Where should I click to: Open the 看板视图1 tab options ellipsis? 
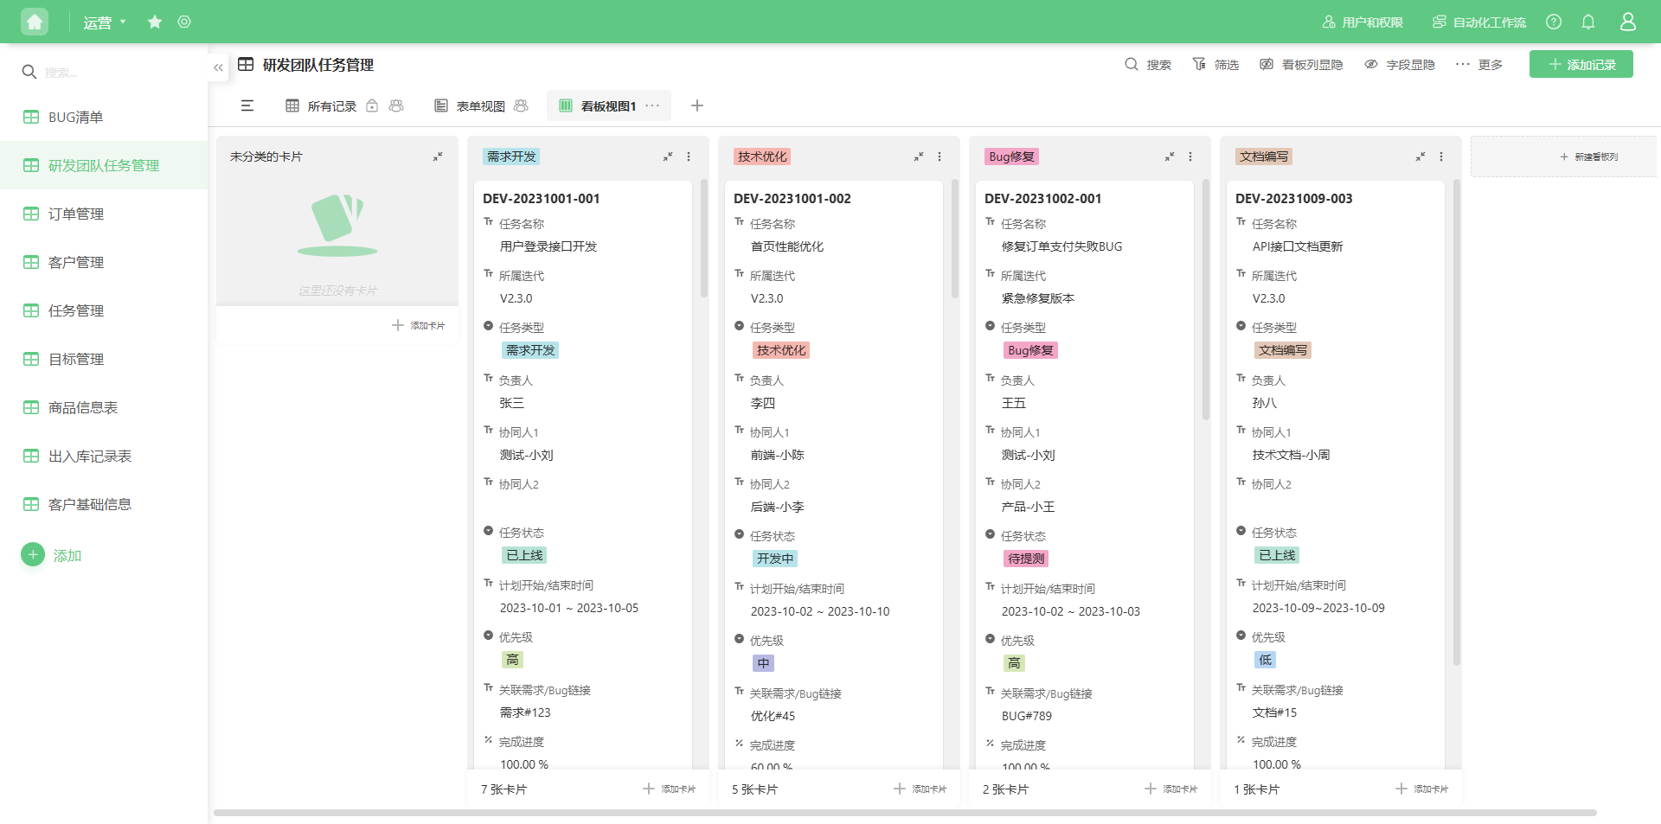pyautogui.click(x=652, y=105)
